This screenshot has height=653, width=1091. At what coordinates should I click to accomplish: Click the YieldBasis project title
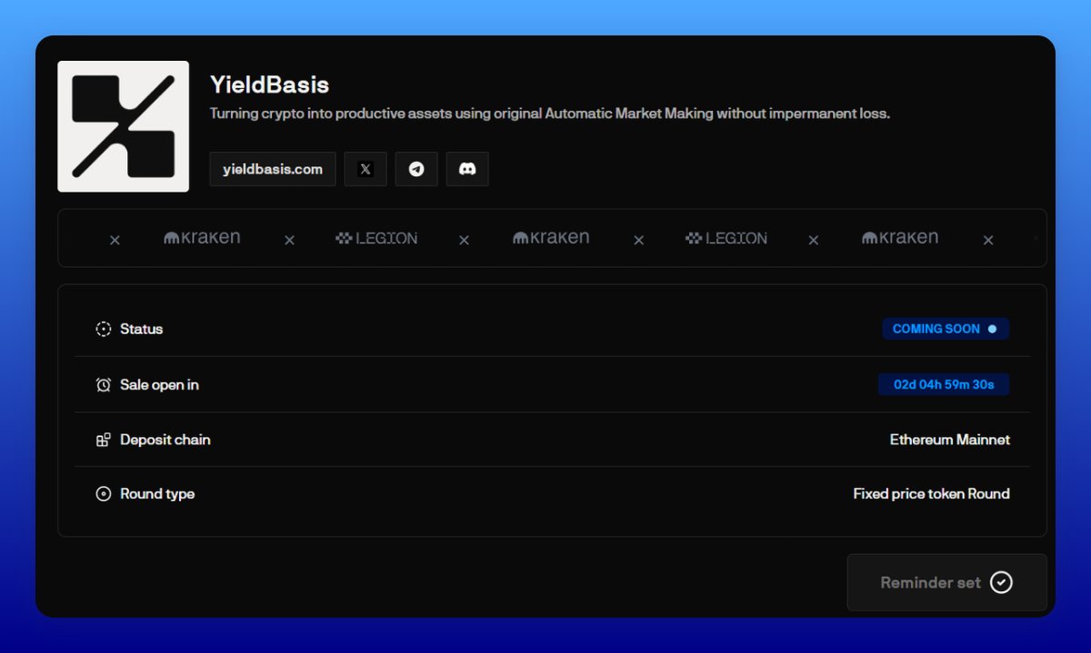point(269,85)
